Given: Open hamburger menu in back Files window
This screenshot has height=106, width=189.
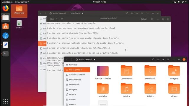Looking at the screenshot, I should pyautogui.click(x=142, y=13).
